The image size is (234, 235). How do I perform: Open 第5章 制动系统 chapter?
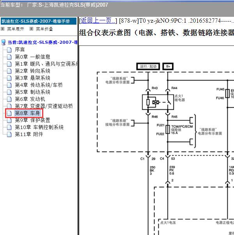(x=32, y=92)
